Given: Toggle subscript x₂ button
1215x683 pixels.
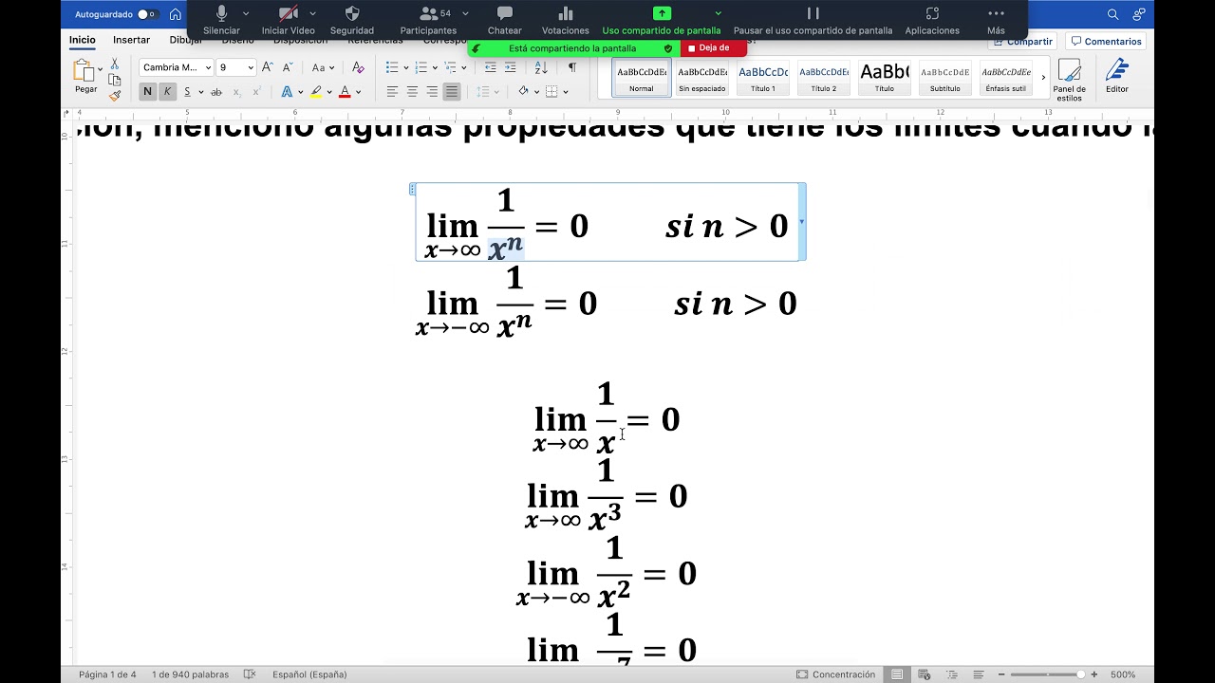Looking at the screenshot, I should (236, 92).
